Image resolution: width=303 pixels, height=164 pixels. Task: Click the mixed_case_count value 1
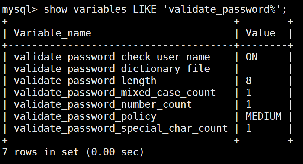coord(249,93)
